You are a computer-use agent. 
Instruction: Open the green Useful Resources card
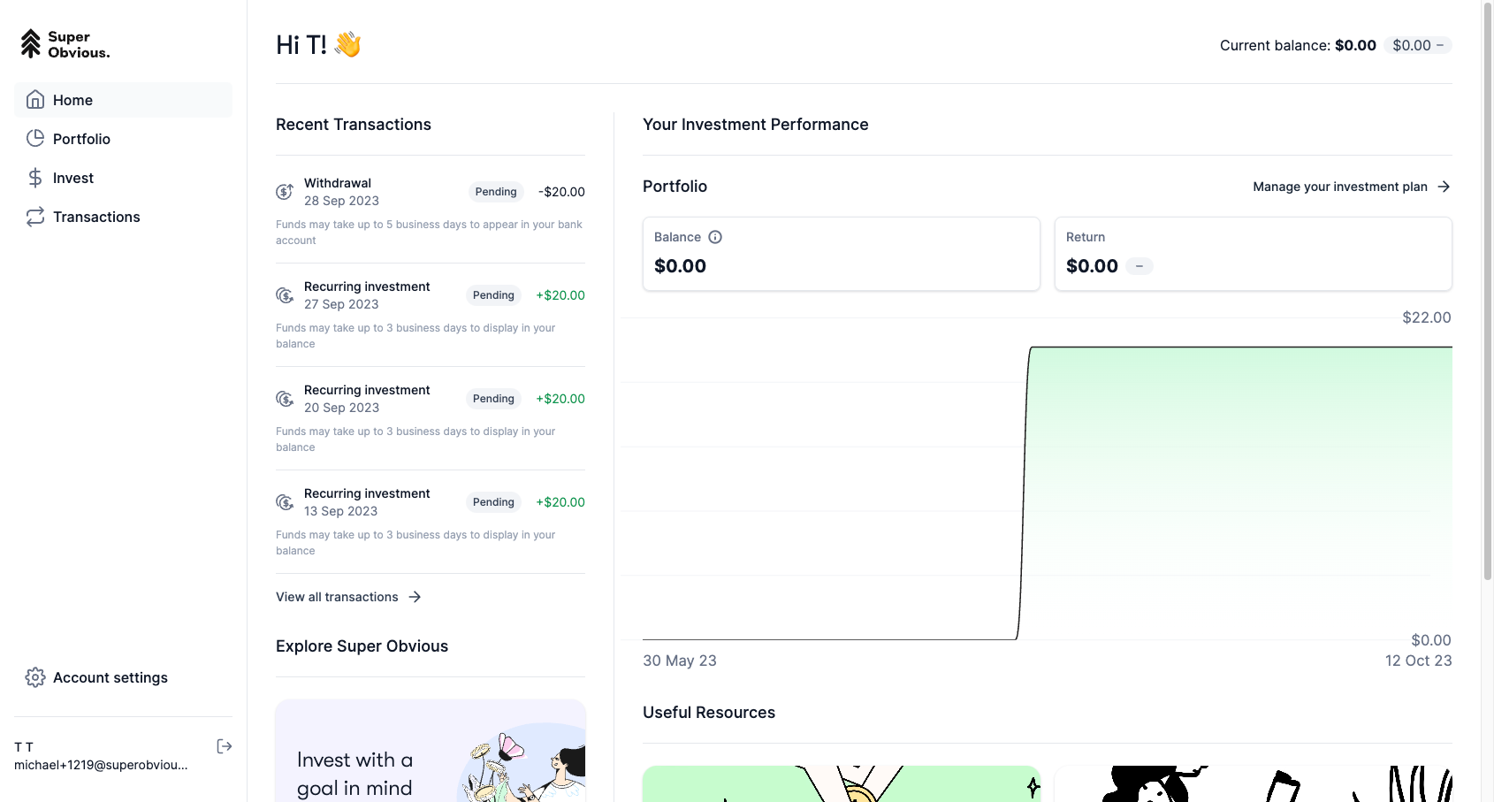842,783
